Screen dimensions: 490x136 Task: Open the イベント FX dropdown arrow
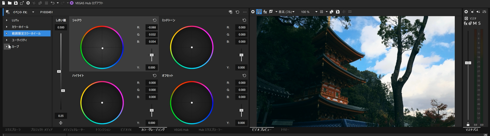pos(33,12)
